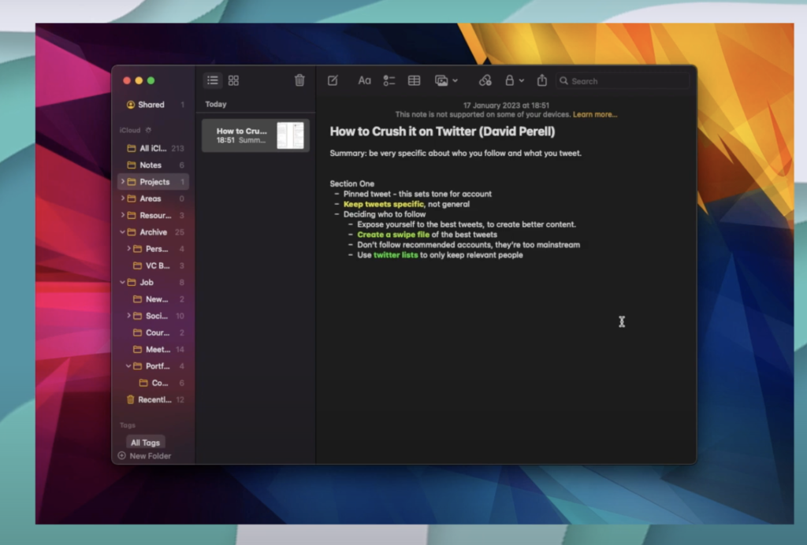Open the Meet... folder

pyautogui.click(x=154, y=349)
